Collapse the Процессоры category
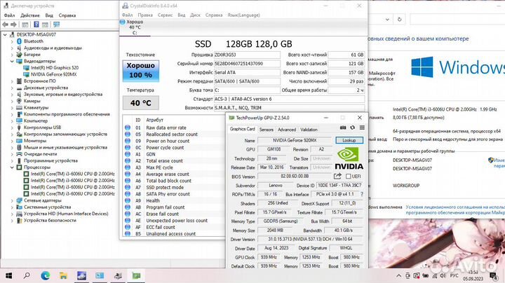This screenshot has width=505, height=283. pyautogui.click(x=12, y=167)
